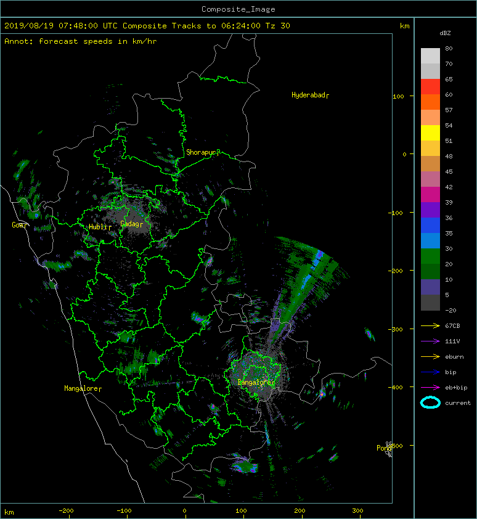Click the 300 tick on the horizontal axis

[358, 511]
